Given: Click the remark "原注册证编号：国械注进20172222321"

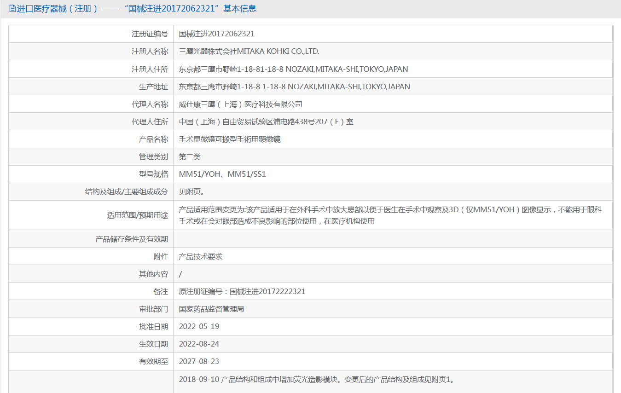Looking at the screenshot, I should click(x=242, y=291).
